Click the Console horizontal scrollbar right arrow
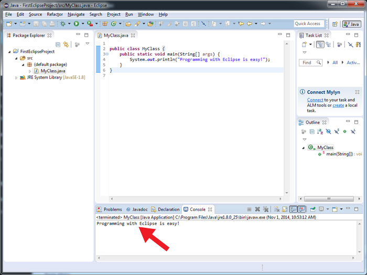The height and width of the screenshot is (275, 367). point(353,258)
